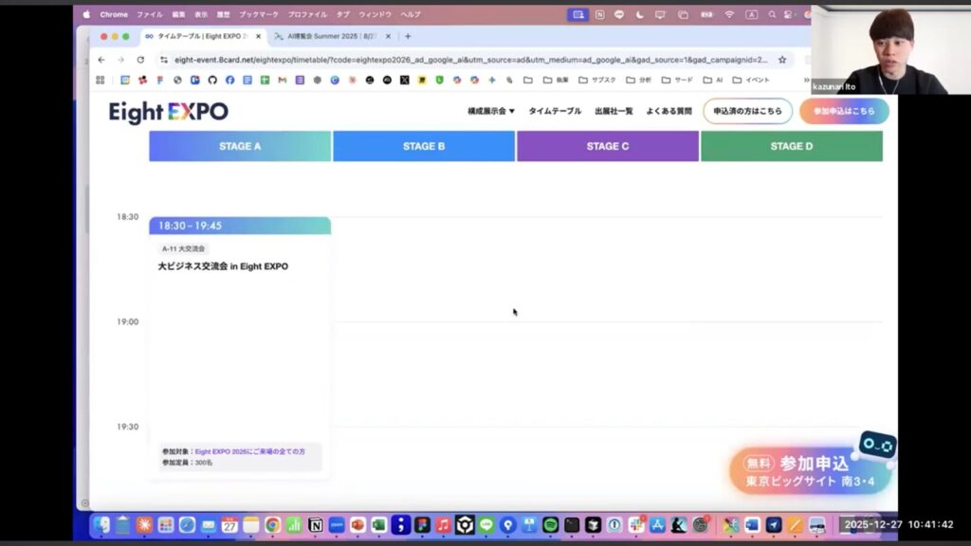Open the 出展社一覧 navigation link
The height and width of the screenshot is (546, 971).
(x=614, y=111)
